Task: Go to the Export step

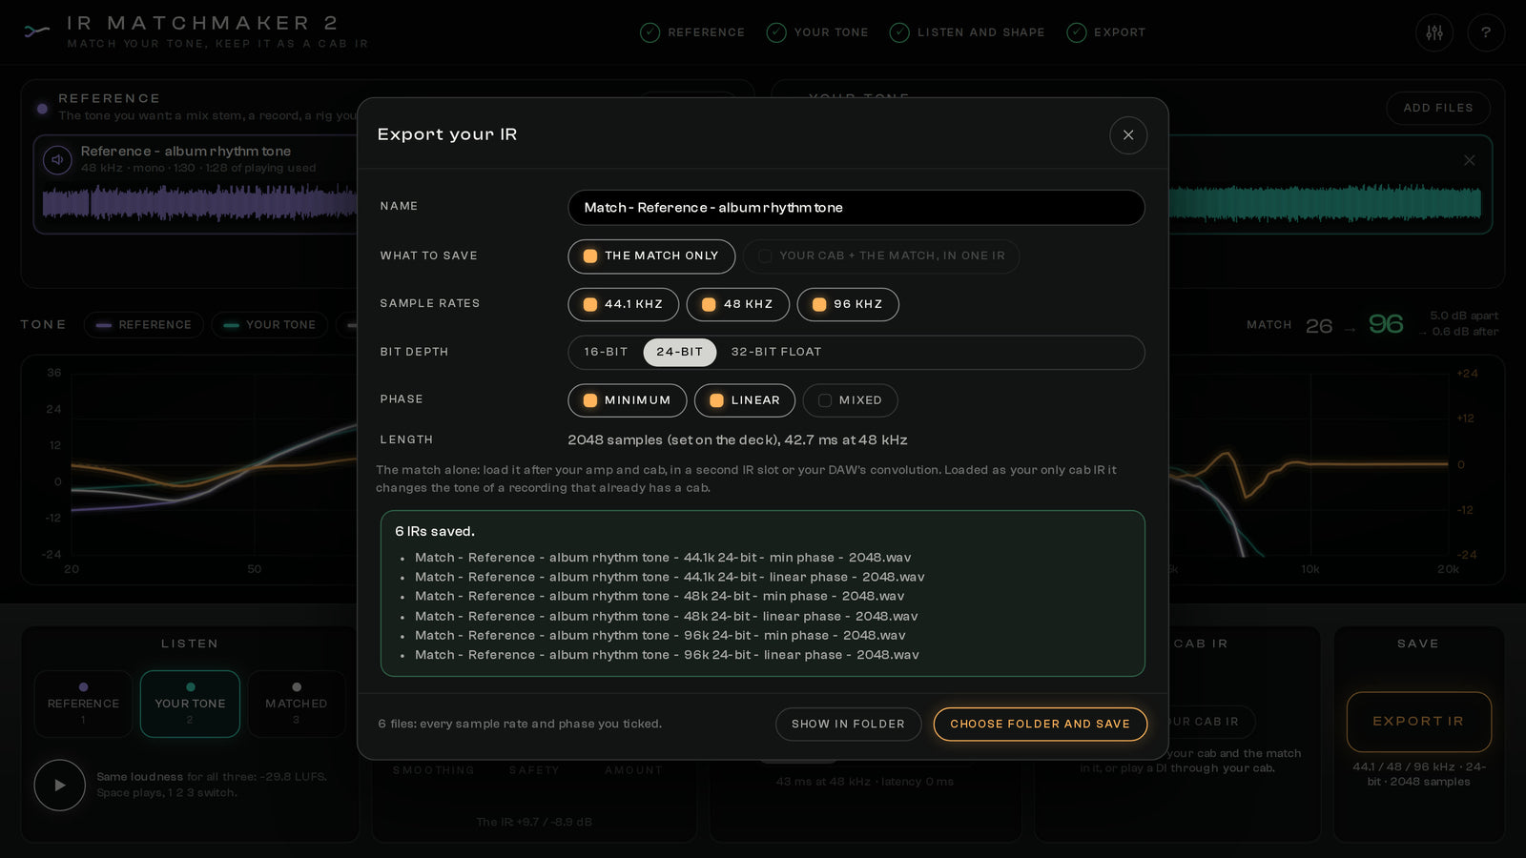Action: coord(1106,32)
